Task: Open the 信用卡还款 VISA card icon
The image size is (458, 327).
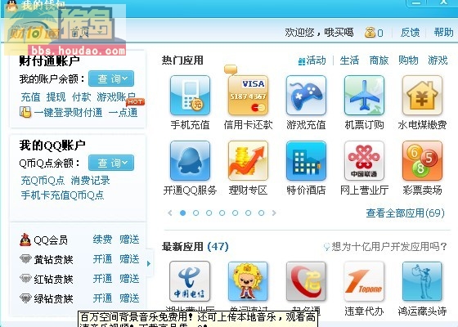Action: (248, 95)
